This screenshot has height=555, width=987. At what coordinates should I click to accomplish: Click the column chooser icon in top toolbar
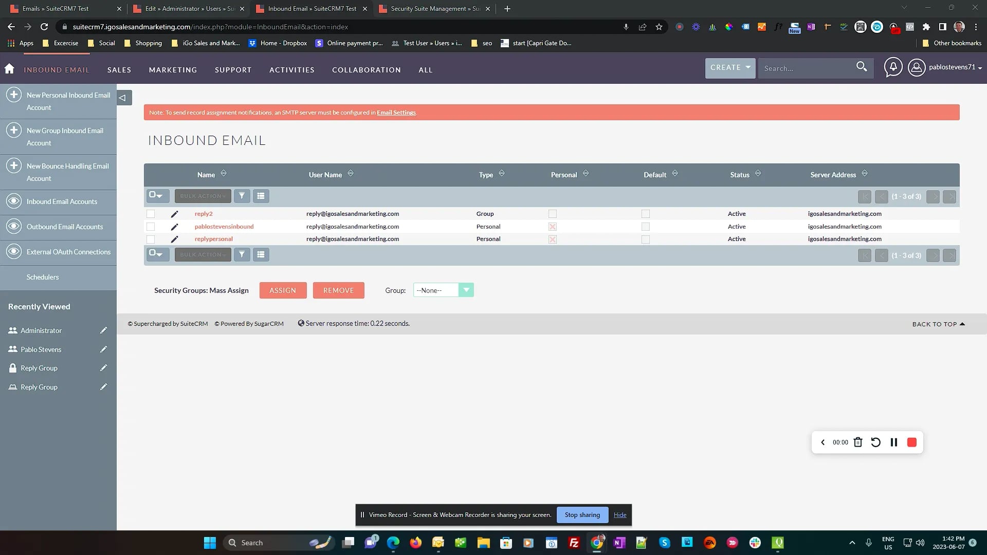pyautogui.click(x=261, y=196)
